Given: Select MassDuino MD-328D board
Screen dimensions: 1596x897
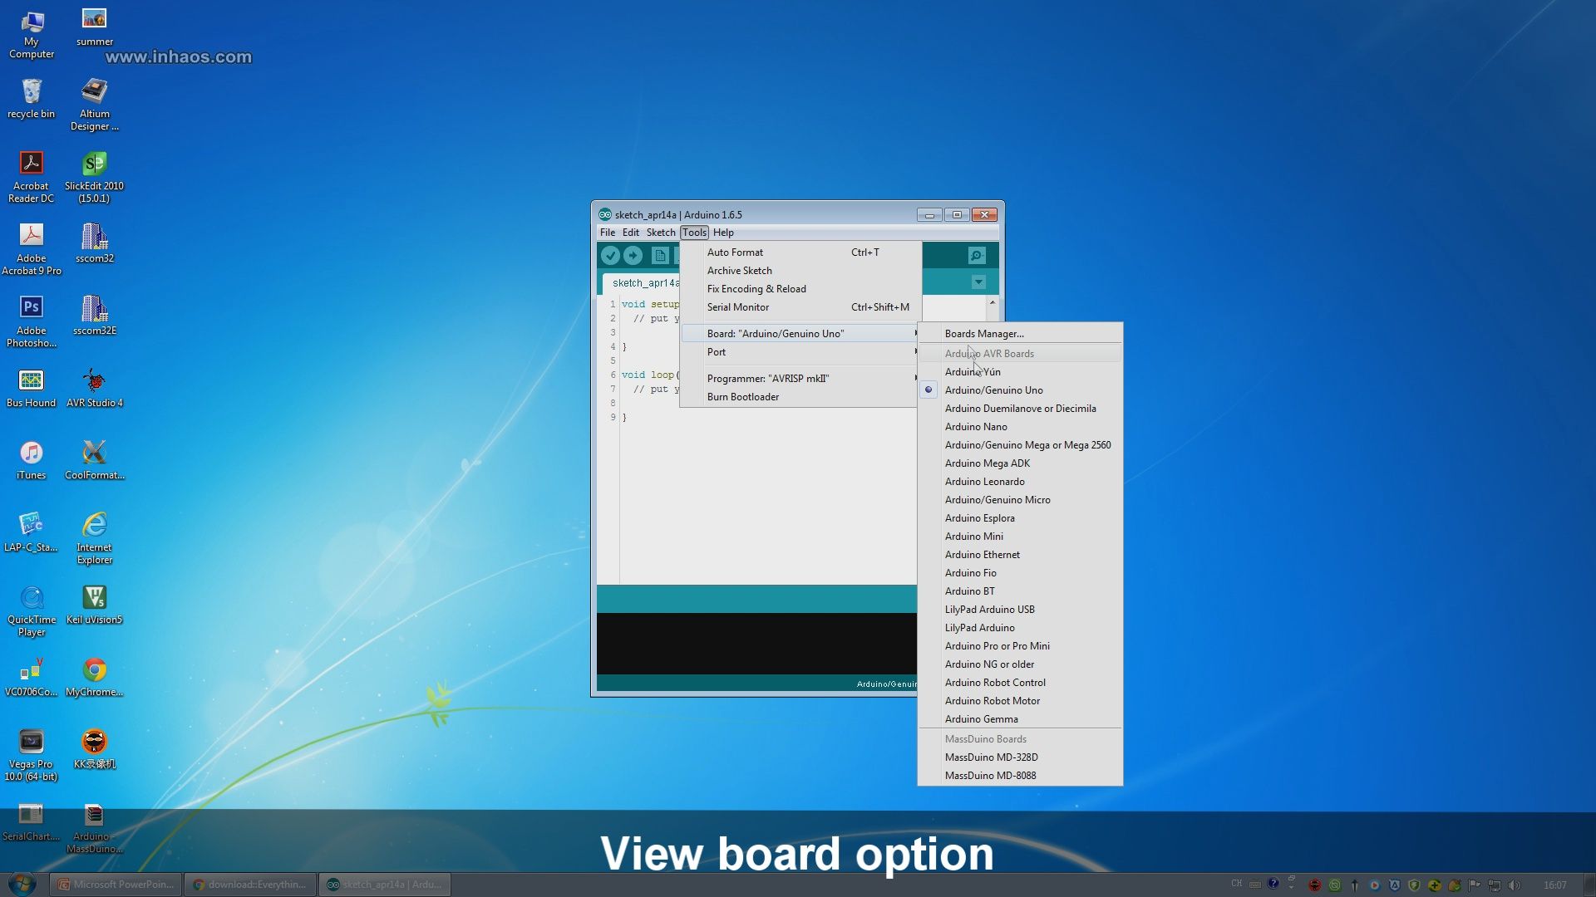Looking at the screenshot, I should pyautogui.click(x=991, y=757).
